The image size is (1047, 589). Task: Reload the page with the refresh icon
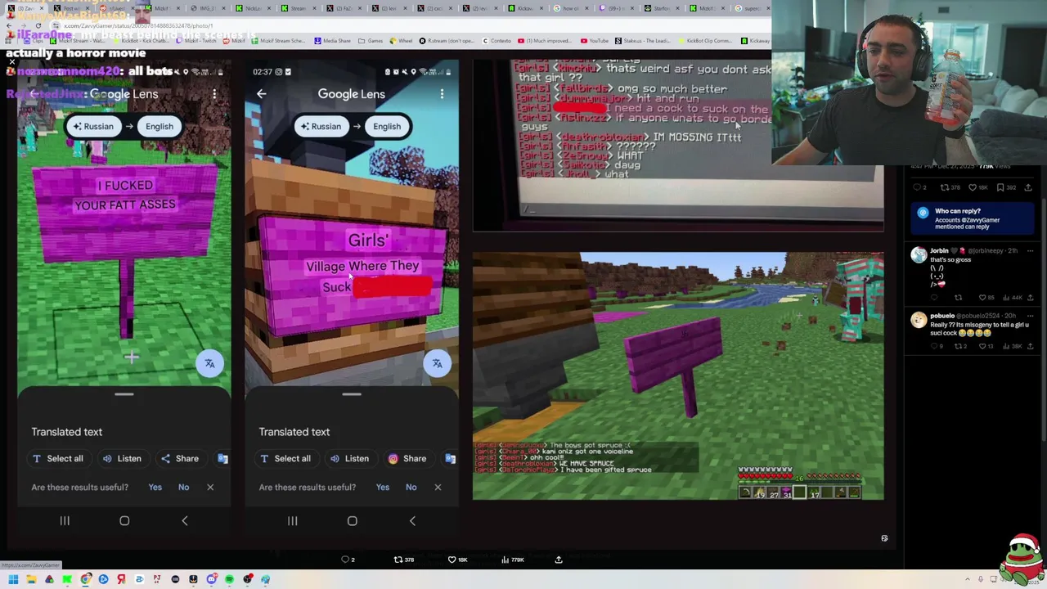click(38, 26)
